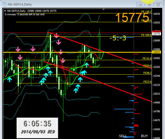Click the 14560 price scale value
This screenshot has height=139, width=165.
point(157,129)
